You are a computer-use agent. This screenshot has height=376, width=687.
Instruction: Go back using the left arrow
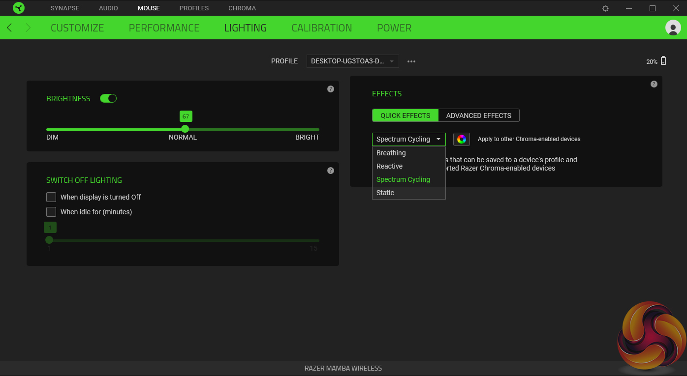tap(9, 28)
